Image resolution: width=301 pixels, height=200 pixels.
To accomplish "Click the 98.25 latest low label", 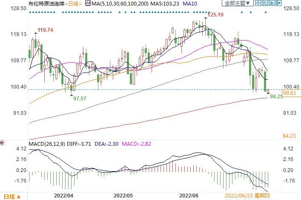I will (276, 97).
